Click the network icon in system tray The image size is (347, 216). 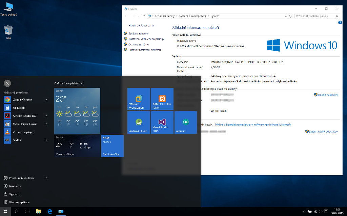pyautogui.click(x=315, y=212)
